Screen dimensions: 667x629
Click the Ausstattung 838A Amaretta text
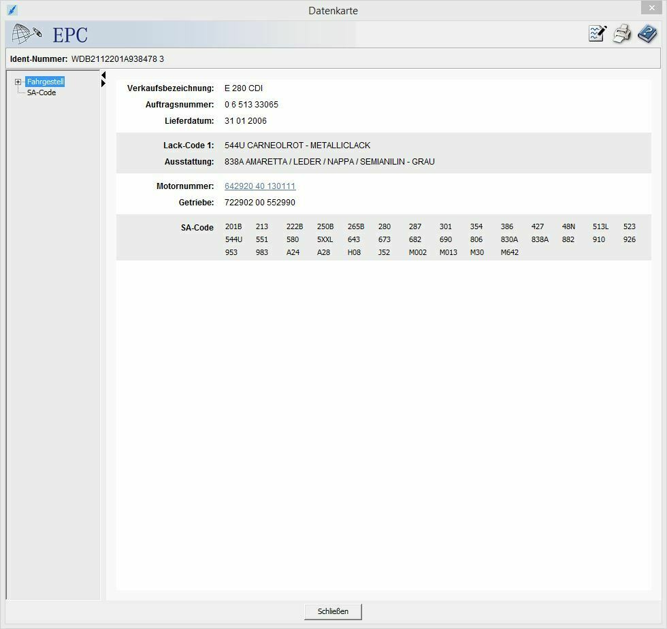click(x=329, y=162)
